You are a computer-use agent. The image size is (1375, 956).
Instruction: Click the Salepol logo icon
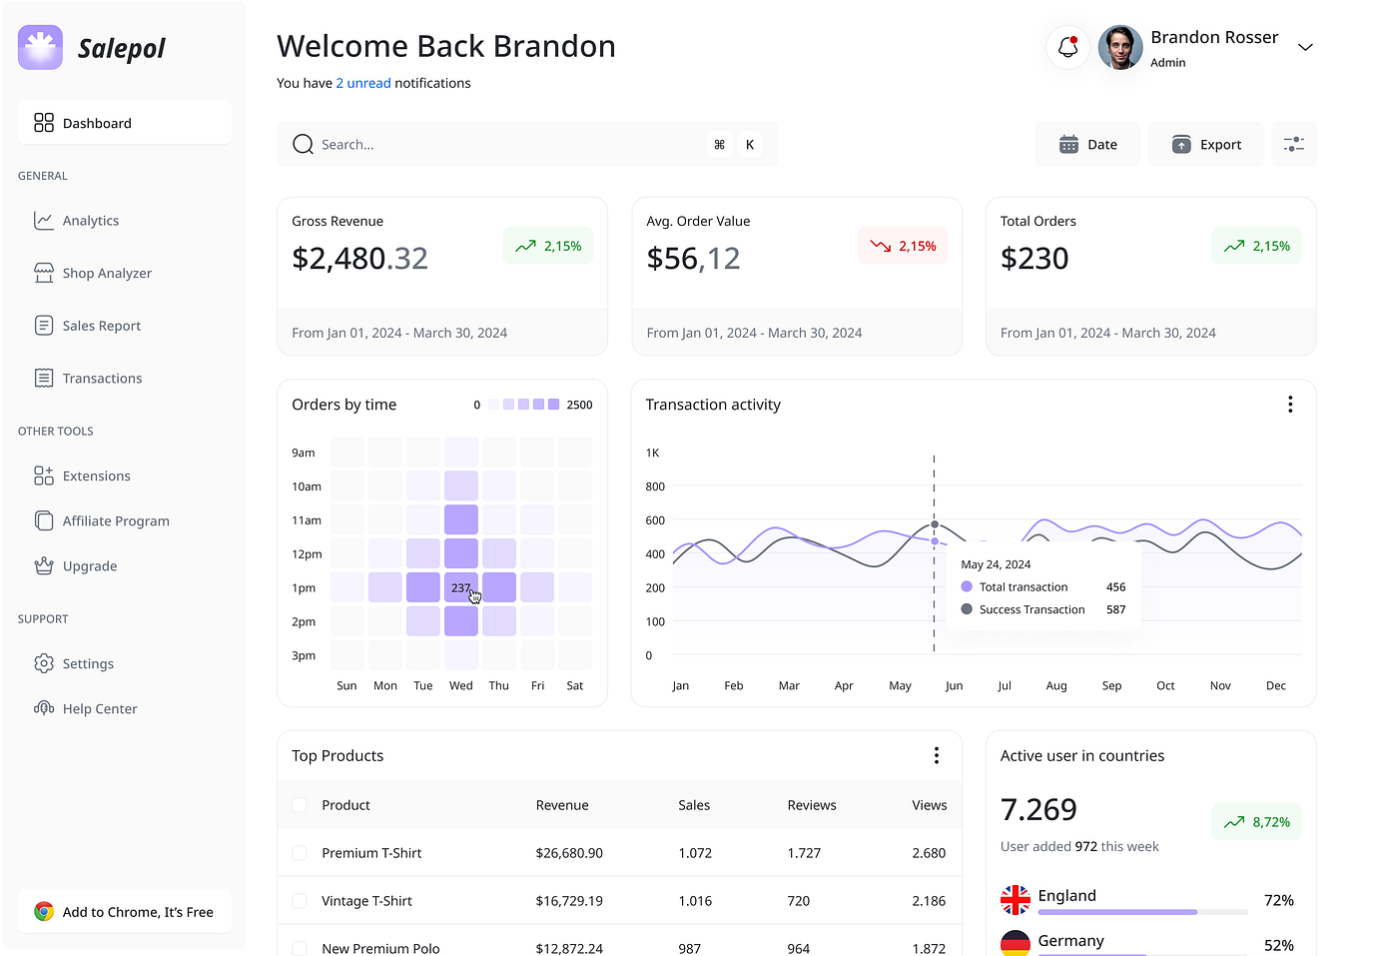click(40, 47)
